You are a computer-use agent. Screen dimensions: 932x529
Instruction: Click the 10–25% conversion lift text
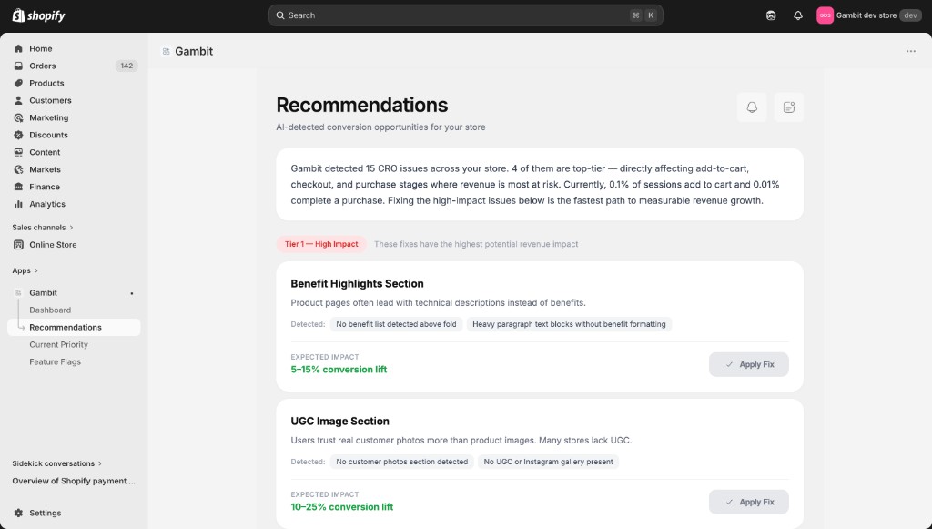pyautogui.click(x=342, y=506)
